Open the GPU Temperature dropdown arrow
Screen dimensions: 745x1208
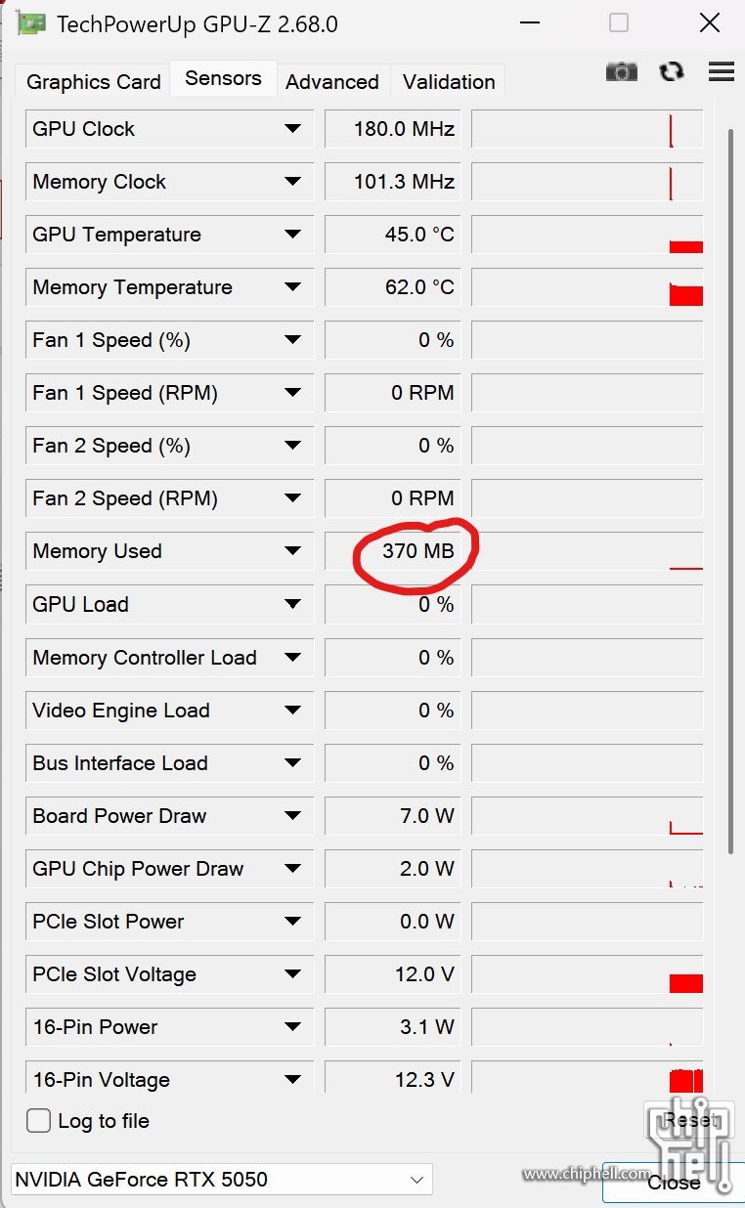tap(292, 235)
